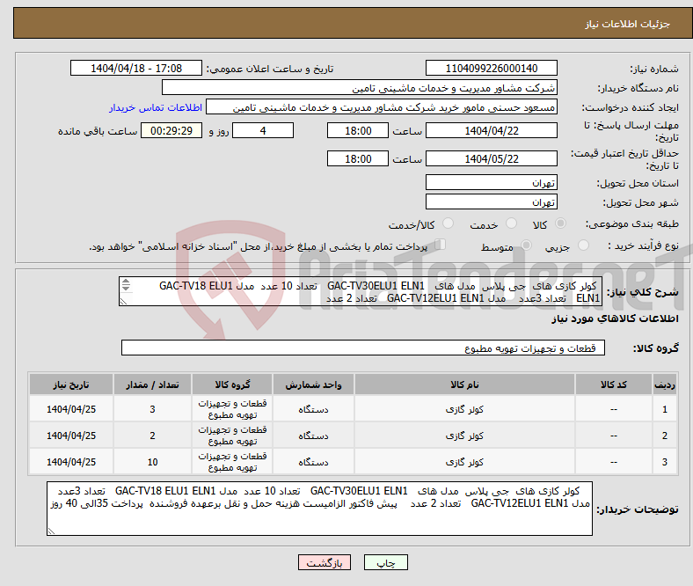
Task: Click the بازگشت back button
Action: tap(325, 562)
